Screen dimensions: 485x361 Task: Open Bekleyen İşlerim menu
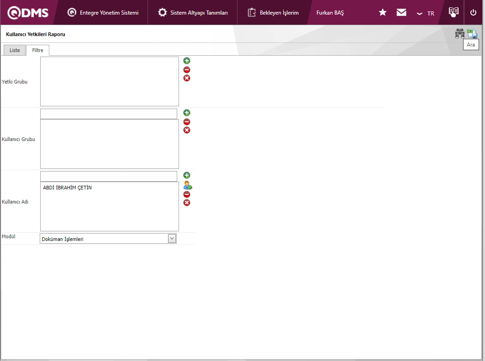pyautogui.click(x=273, y=13)
